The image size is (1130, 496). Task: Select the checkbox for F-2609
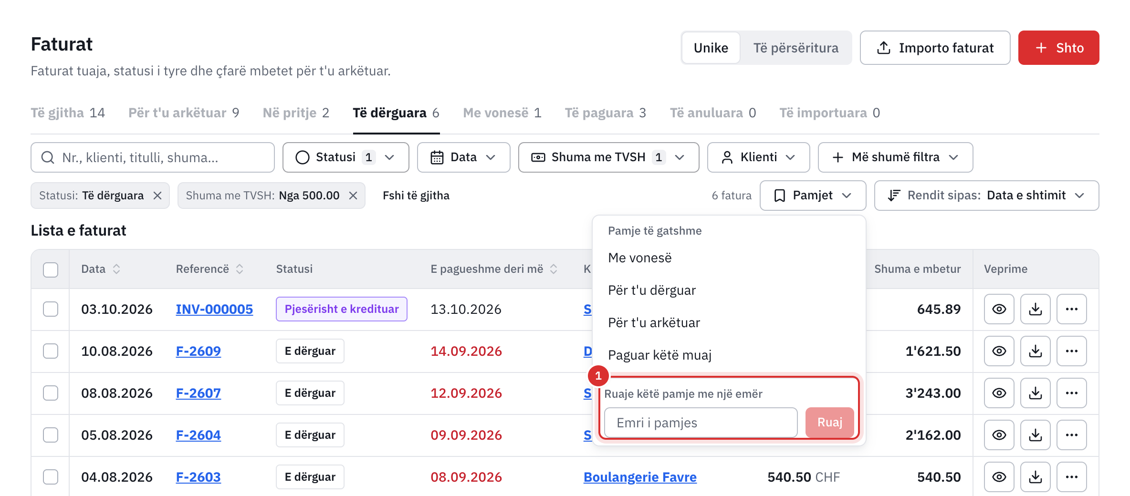click(x=51, y=351)
